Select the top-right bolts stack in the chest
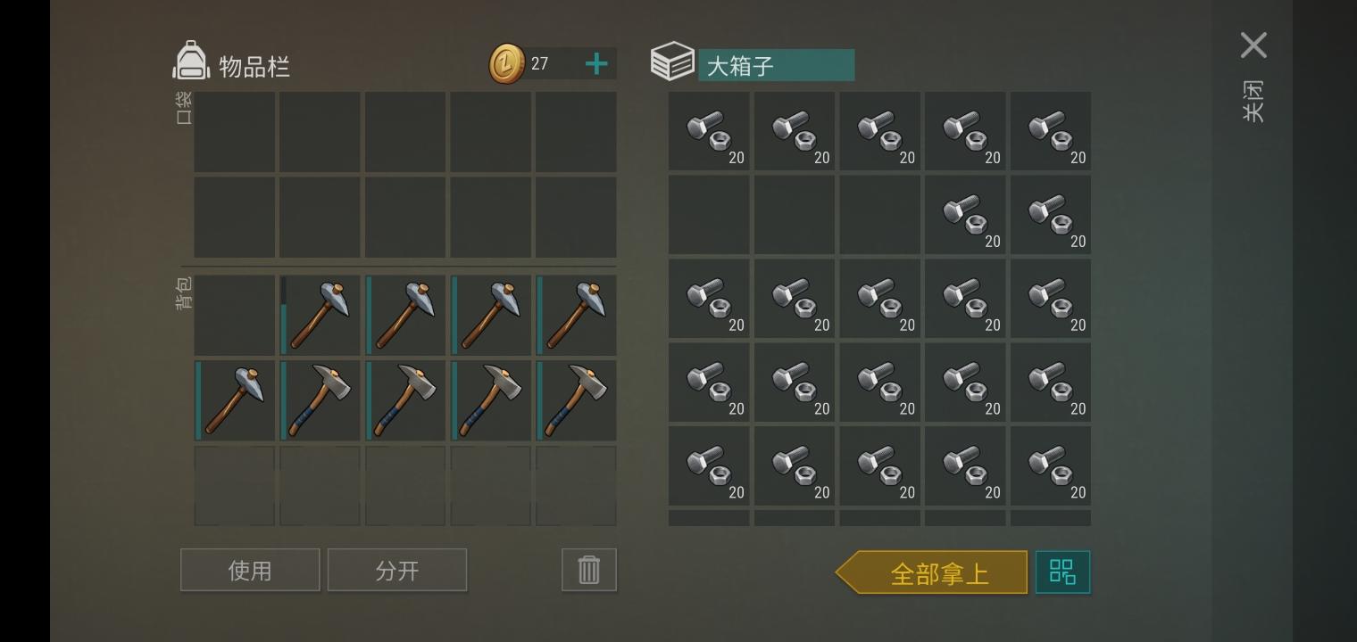The image size is (1357, 642). 1051,131
